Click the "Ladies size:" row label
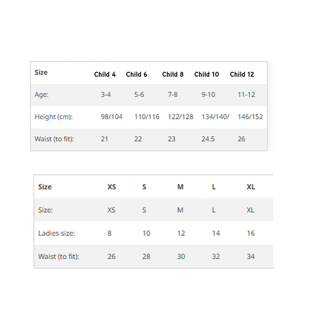The width and height of the screenshot is (312, 312). point(56,233)
